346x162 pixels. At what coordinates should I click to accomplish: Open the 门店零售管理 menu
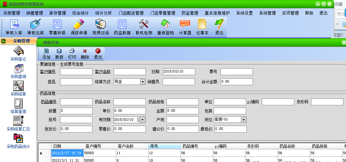tap(163, 13)
